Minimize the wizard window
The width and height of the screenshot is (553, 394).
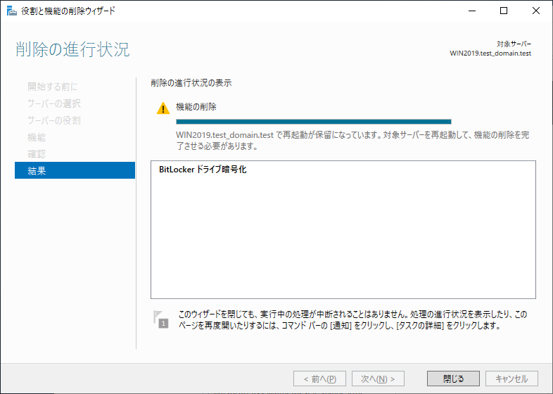(x=472, y=11)
